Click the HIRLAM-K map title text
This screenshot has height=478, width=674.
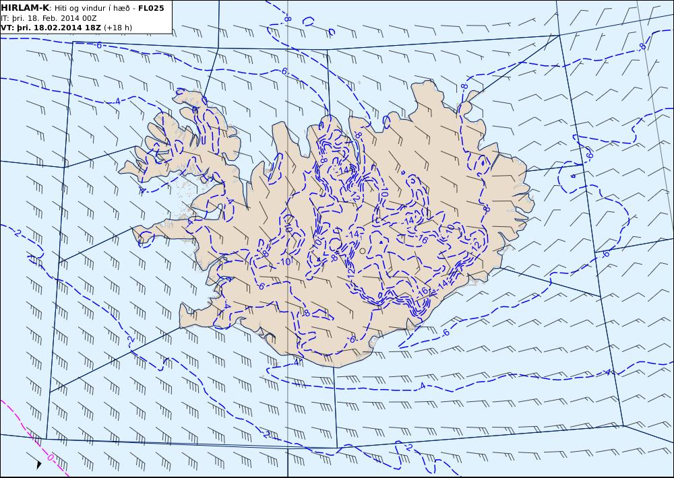click(x=26, y=8)
